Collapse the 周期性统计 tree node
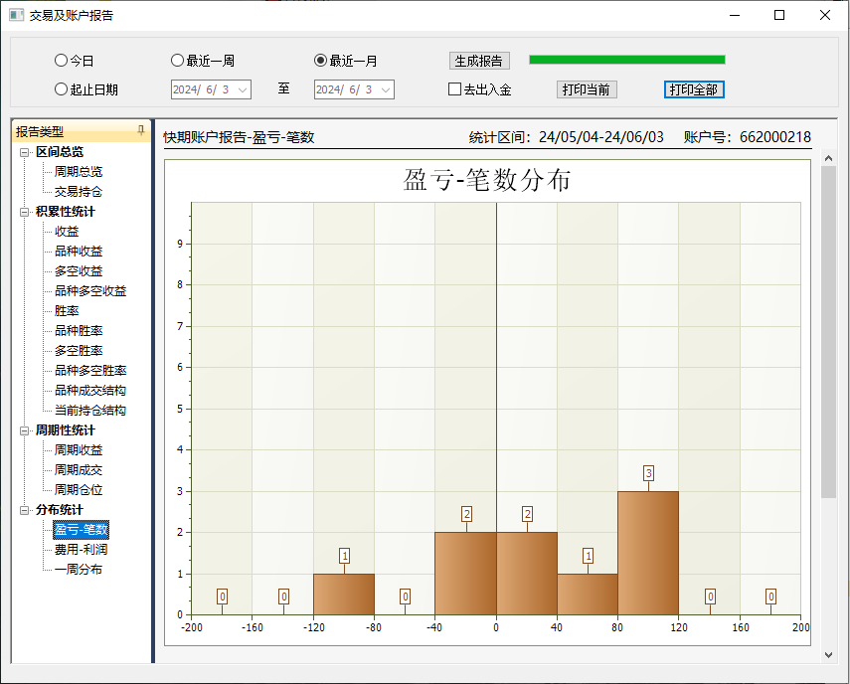Image resolution: width=850 pixels, height=684 pixels. tap(25, 430)
